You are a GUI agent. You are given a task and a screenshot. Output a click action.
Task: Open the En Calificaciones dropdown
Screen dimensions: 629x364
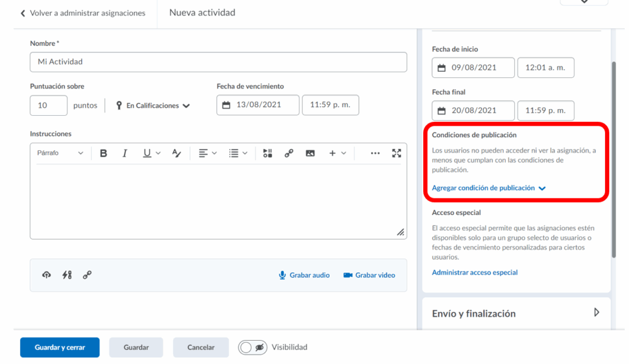click(153, 105)
